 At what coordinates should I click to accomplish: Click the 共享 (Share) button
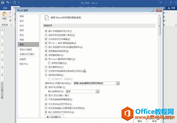[172, 8]
